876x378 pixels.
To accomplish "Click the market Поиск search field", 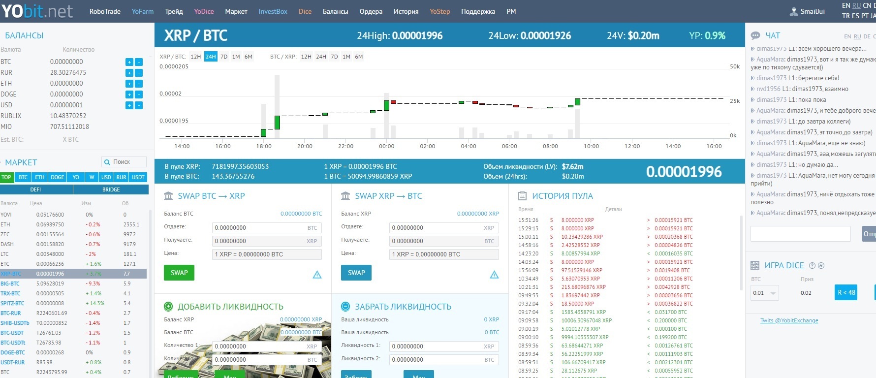I will 124,162.
